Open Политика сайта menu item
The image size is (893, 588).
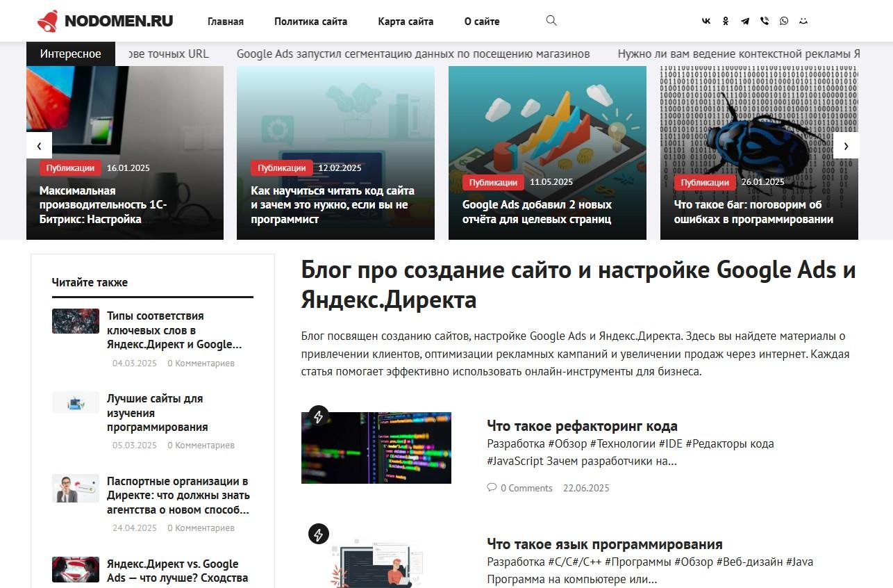[x=310, y=22]
